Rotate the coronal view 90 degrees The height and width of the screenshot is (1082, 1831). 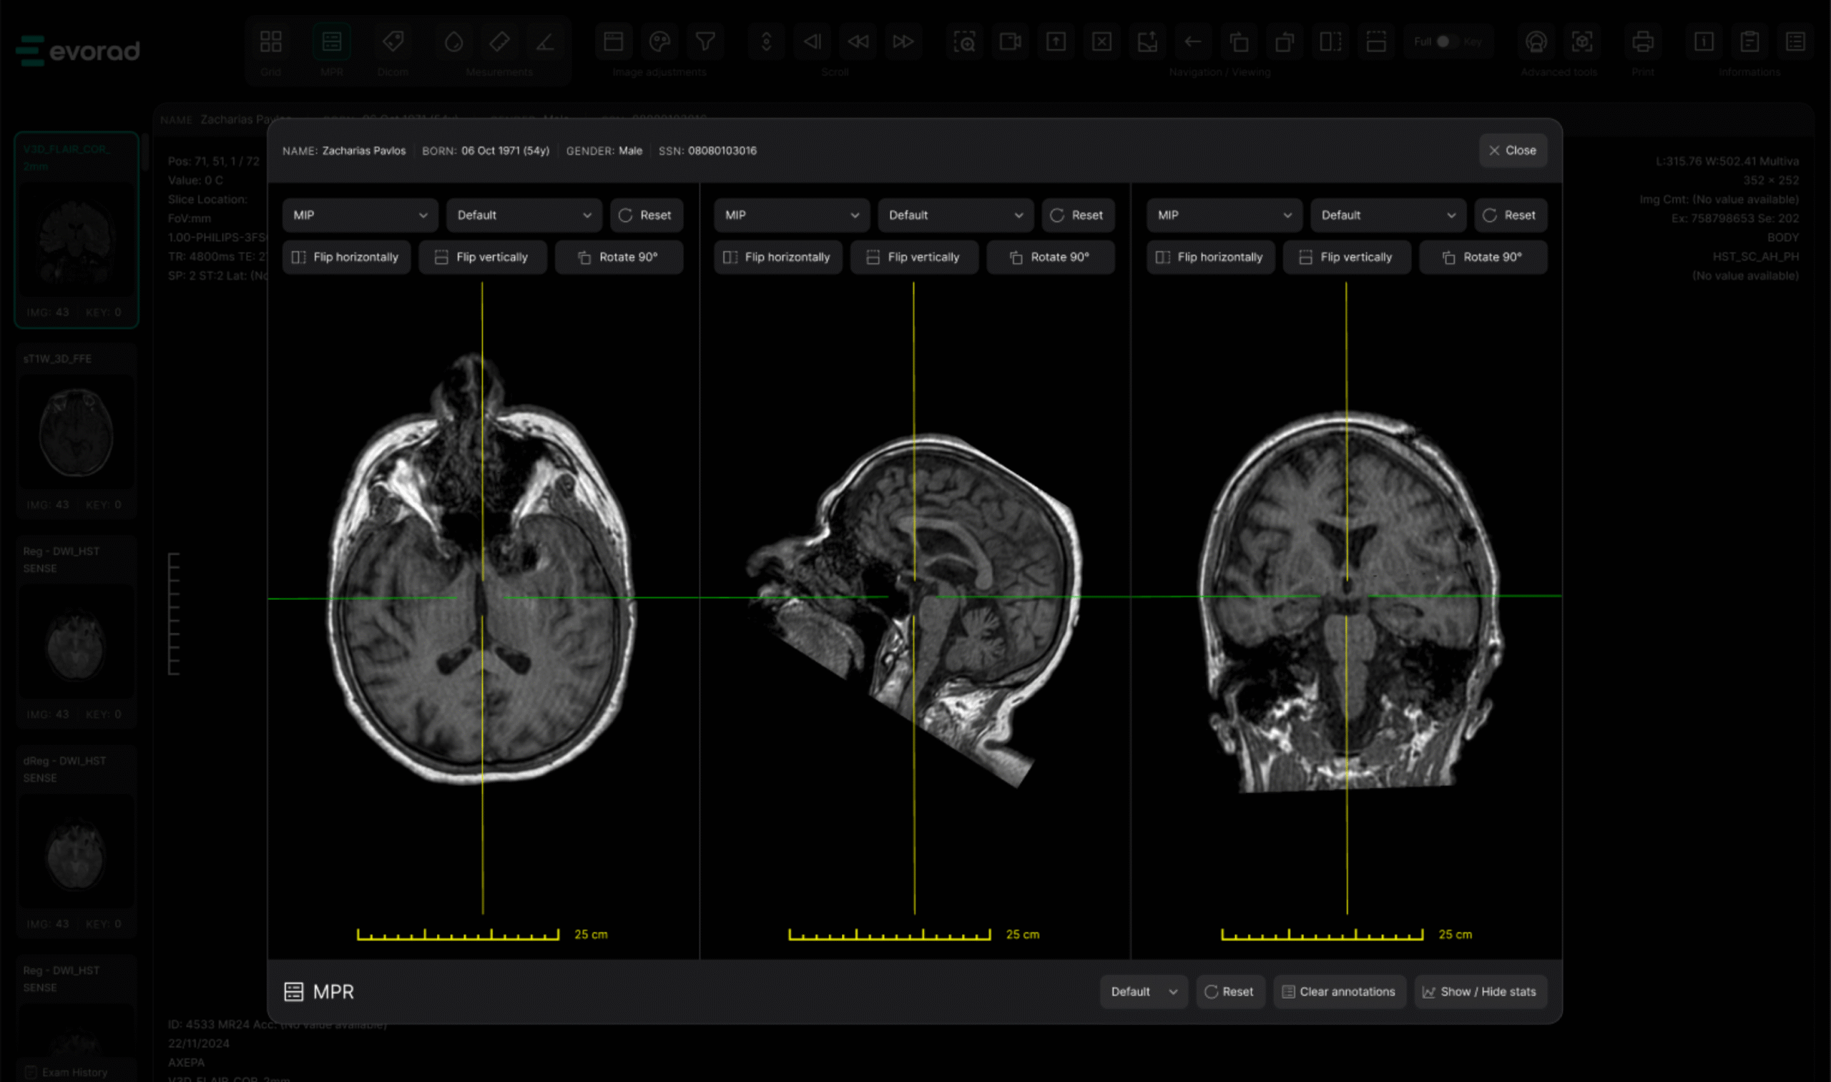(x=1483, y=257)
